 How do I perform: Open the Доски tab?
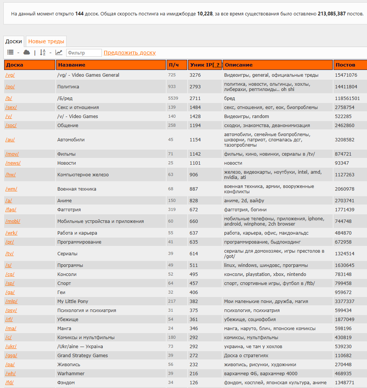(x=14, y=41)
